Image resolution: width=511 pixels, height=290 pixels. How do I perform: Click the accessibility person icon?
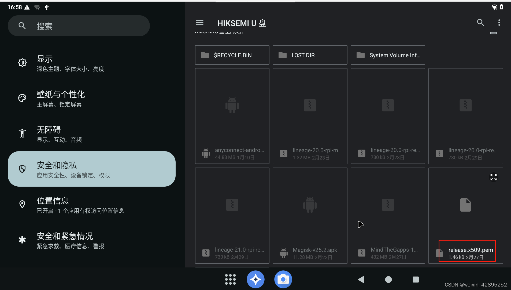22,133
